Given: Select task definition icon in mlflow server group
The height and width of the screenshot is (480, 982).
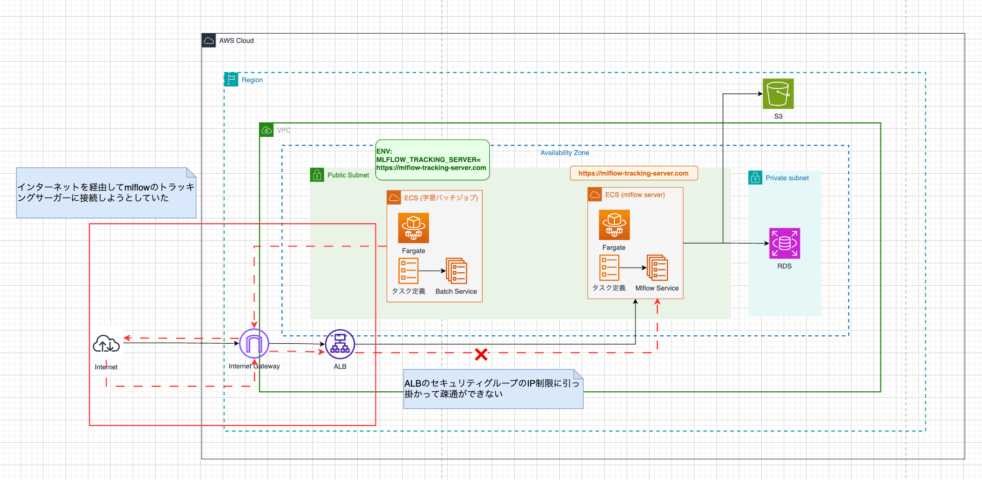Looking at the screenshot, I should pos(609,268).
